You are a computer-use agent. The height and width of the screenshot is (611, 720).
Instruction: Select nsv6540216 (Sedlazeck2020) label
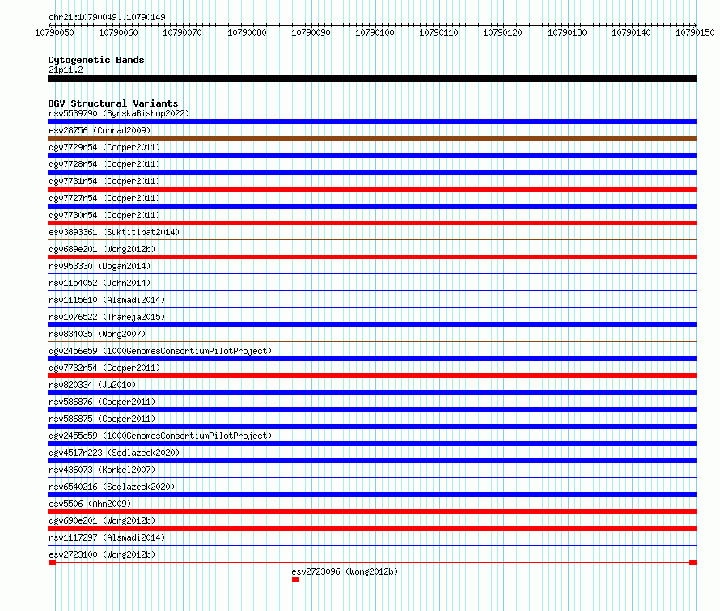(112, 487)
